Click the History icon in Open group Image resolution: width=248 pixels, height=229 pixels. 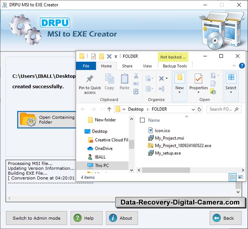pyautogui.click(x=213, y=91)
